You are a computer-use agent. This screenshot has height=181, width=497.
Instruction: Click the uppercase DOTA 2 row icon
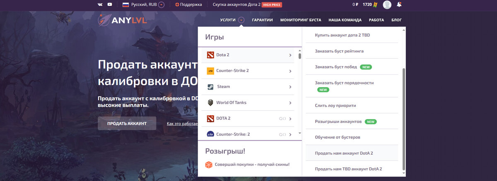210,119
